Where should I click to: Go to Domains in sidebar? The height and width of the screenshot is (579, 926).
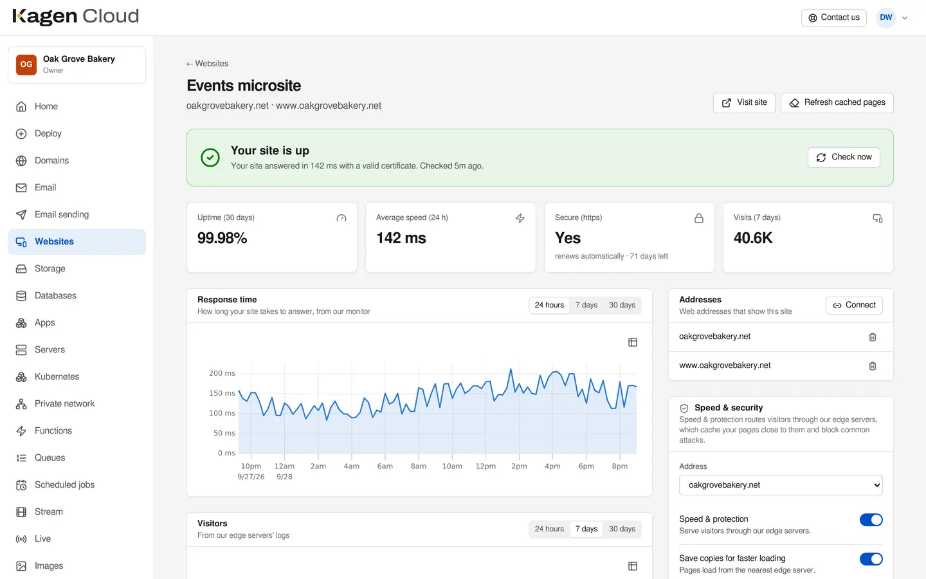click(x=77, y=161)
